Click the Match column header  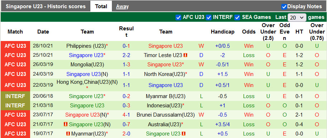[x=15, y=32]
